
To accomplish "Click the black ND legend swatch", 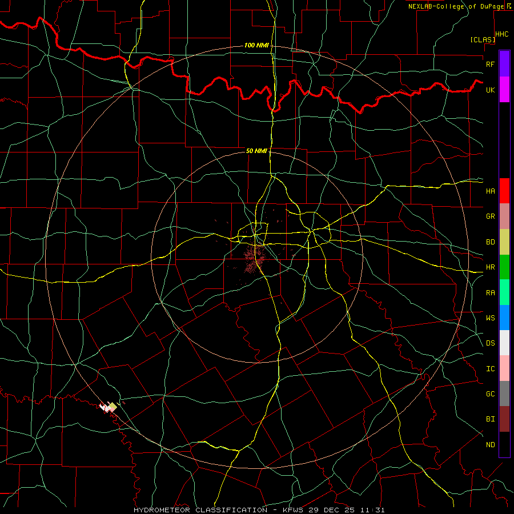I will click(x=504, y=444).
